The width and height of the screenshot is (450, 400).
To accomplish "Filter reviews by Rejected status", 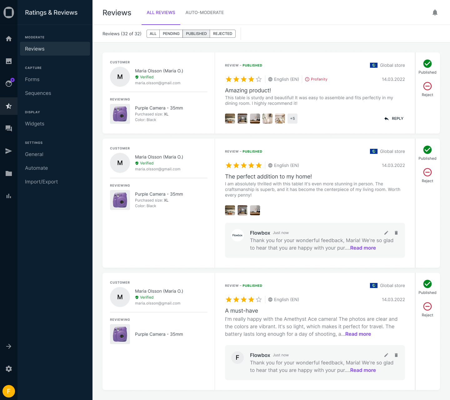I will point(222,34).
